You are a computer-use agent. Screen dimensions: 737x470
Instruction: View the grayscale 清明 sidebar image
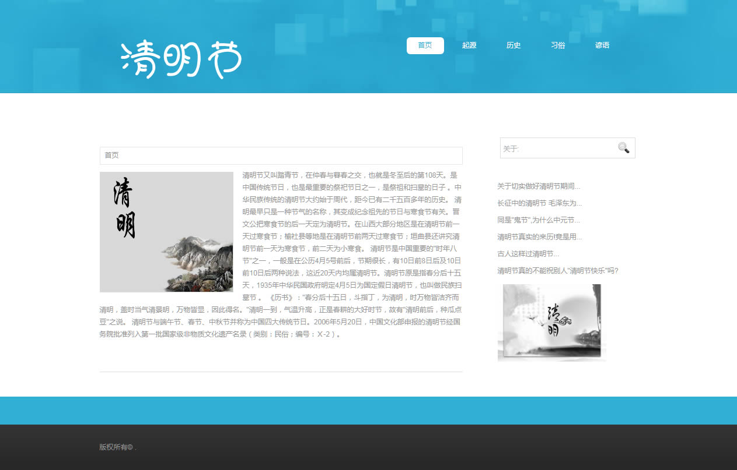click(551, 323)
